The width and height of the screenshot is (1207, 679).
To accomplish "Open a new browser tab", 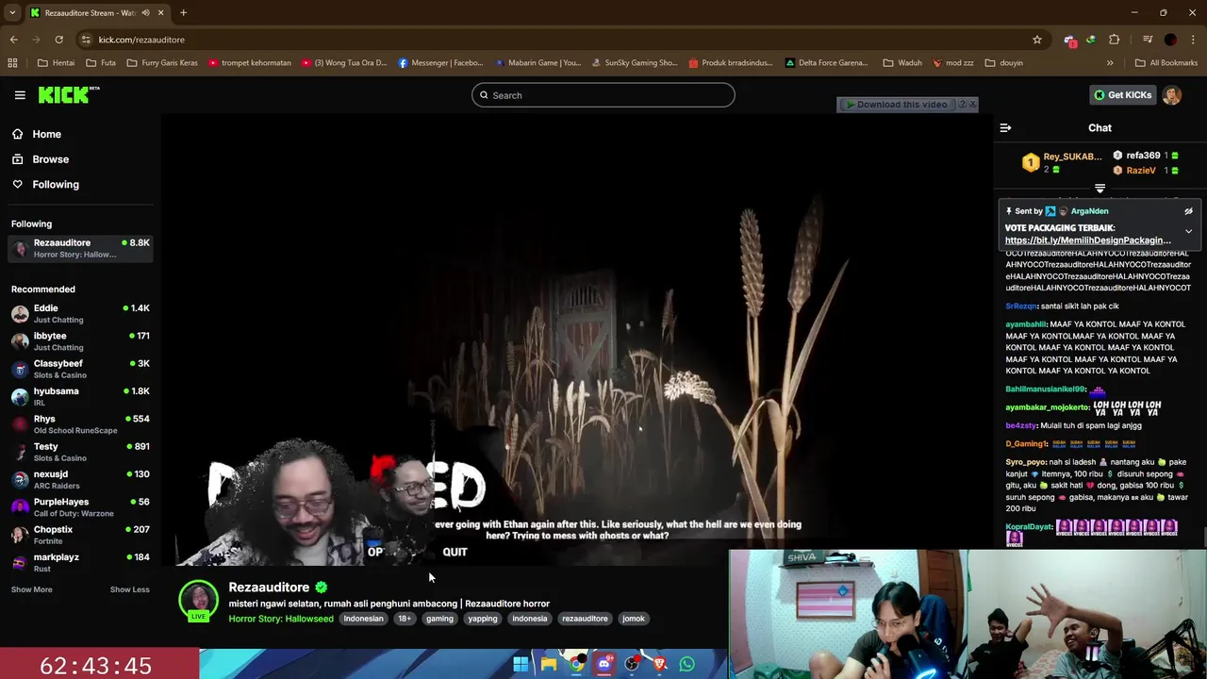I will pos(183,13).
